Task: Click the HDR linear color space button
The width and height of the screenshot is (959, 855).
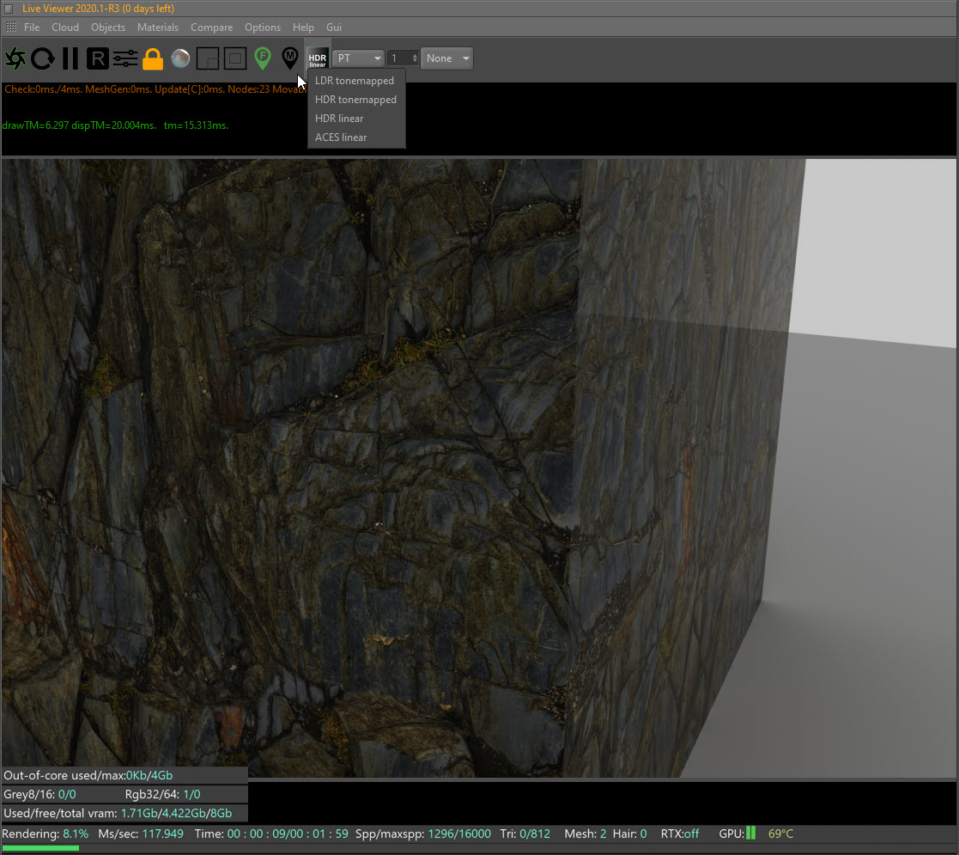Action: pos(318,58)
